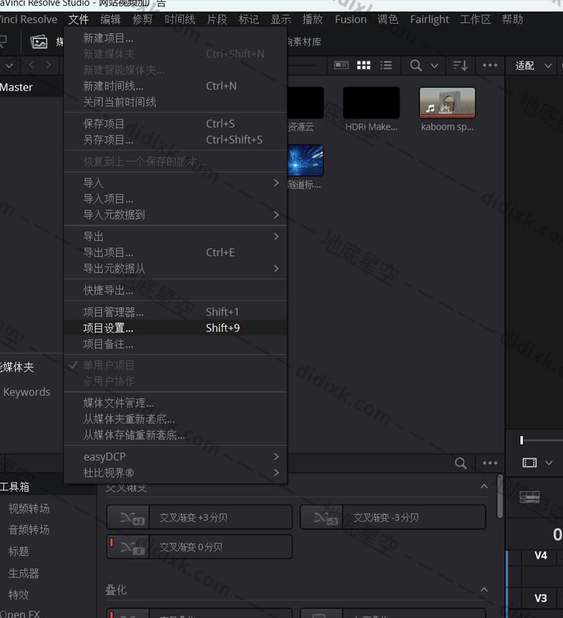This screenshot has width=563, height=618.
Task: Choose 项目设置... menu entry
Action: coord(175,328)
